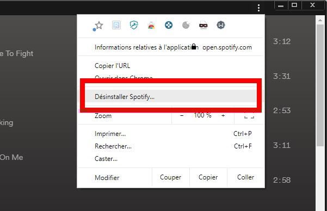Enter fullscreen via the zoom row icon
The width and height of the screenshot is (327, 211).
249,116
